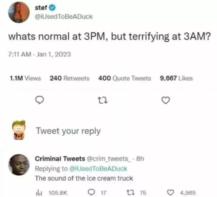The image size is (217, 197).
Task: Open the Criminal Tweets display name
Action: 60,159
